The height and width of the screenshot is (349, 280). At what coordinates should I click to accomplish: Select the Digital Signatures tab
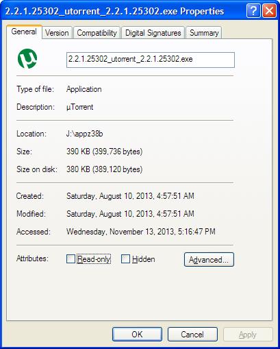153,33
